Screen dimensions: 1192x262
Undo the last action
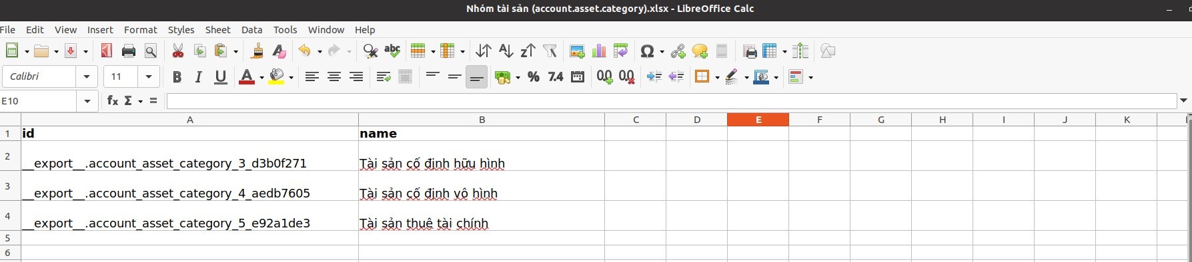305,51
